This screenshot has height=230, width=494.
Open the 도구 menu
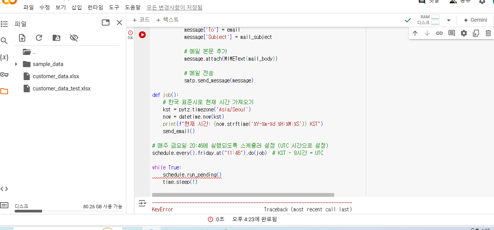click(114, 7)
